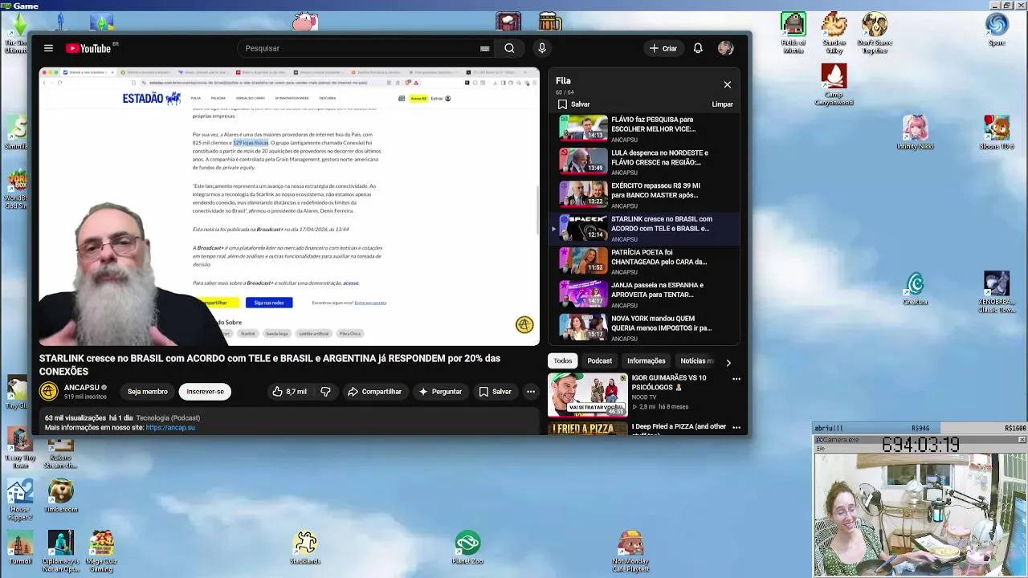
Task: Select queue video PATRÍCIA POETA foi CHANTAGEADA
Action: pyautogui.click(x=646, y=261)
